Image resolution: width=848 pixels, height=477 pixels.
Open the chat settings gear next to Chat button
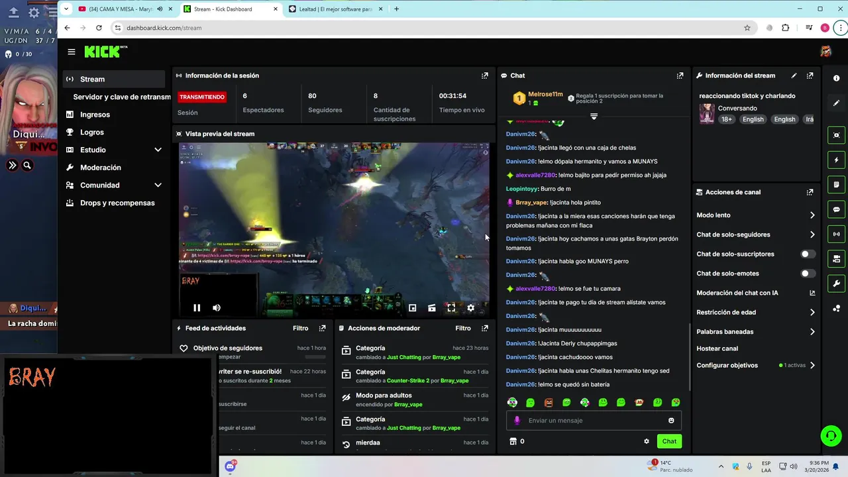[647, 441]
